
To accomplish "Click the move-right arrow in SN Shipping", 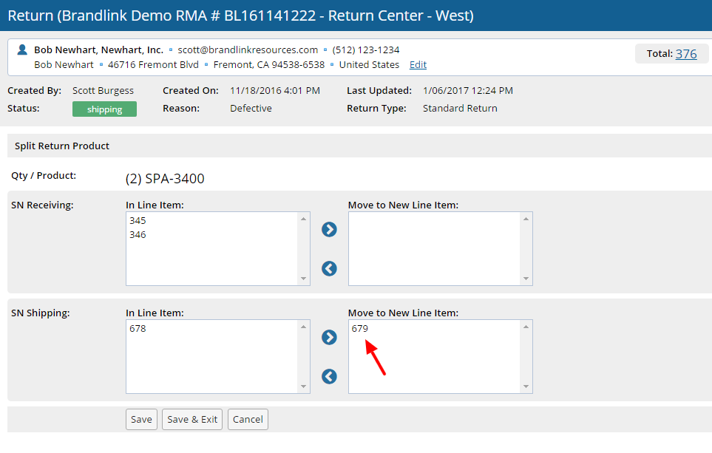I will 329,338.
